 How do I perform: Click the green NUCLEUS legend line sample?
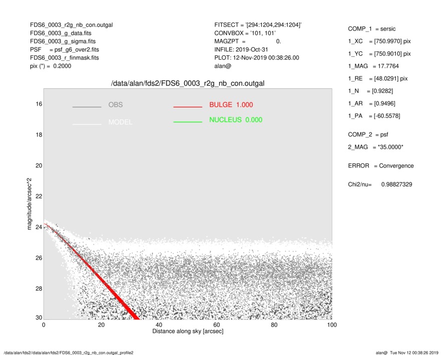(188, 122)
